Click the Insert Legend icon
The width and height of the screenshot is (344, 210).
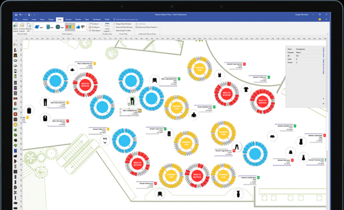107,27
